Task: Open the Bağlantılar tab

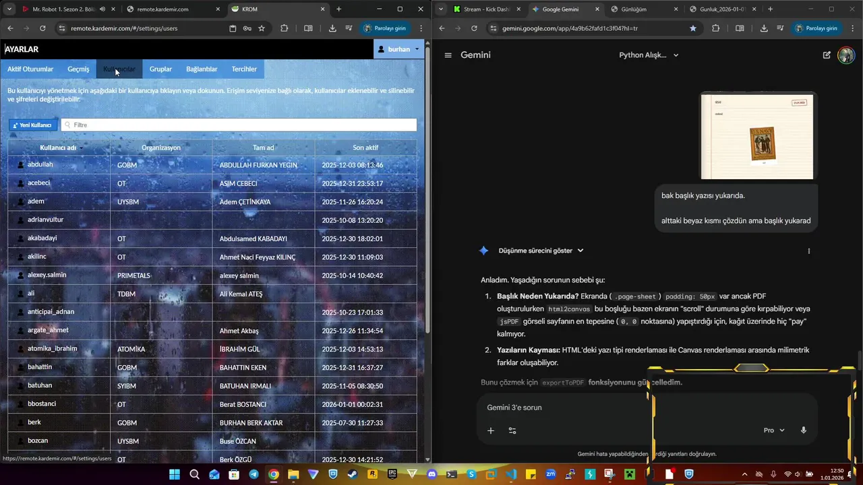Action: [202, 69]
